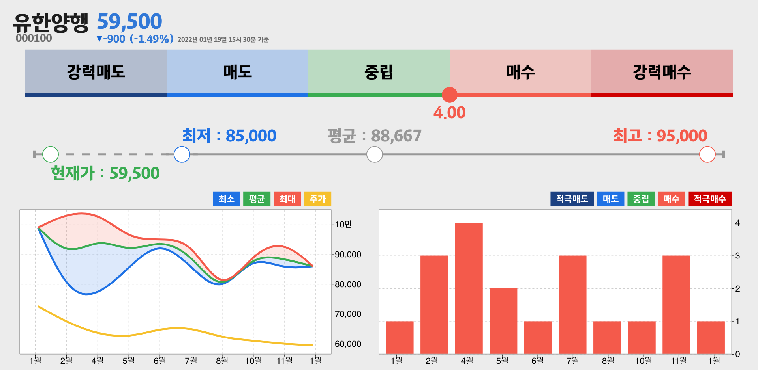Viewport: 758px width, 370px height.
Task: Toggle the 적극매수 legend on bar chart
Action: point(710,199)
